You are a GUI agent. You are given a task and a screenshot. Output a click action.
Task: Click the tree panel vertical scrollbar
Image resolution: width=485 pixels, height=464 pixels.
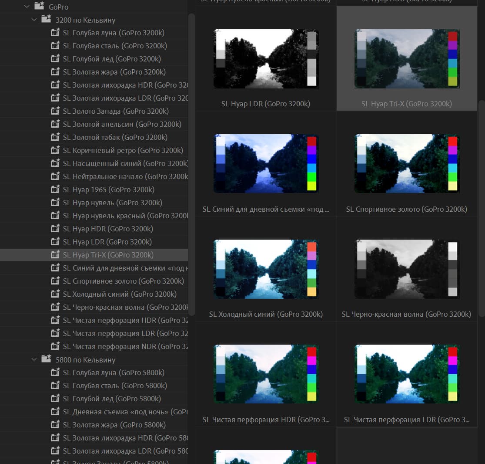191,164
